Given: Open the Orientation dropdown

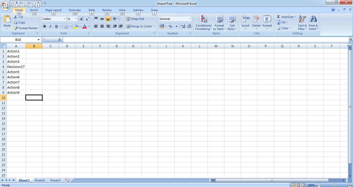Looking at the screenshot, I should [x=116, y=19].
